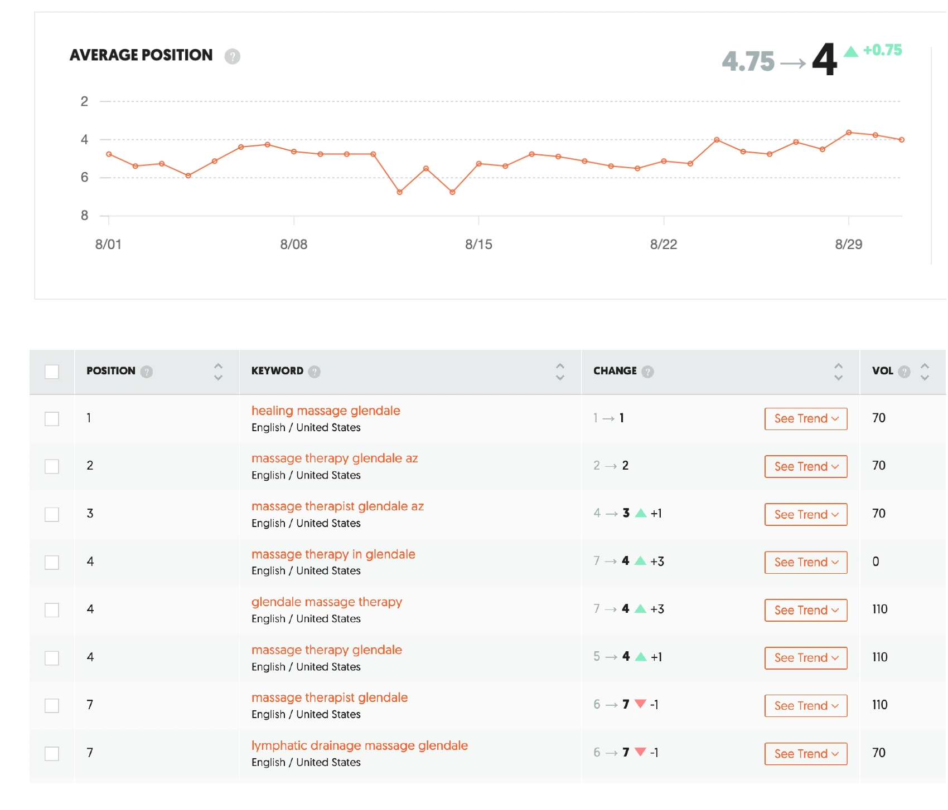
Task: Click the final data point on position chart
Action: click(x=902, y=140)
